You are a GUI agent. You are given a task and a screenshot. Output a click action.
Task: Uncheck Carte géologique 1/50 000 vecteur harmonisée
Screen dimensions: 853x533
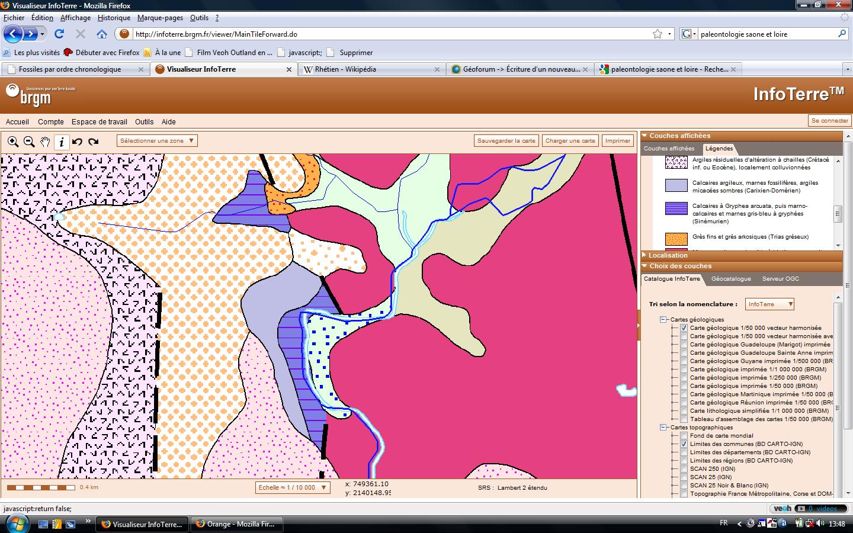tap(684, 327)
